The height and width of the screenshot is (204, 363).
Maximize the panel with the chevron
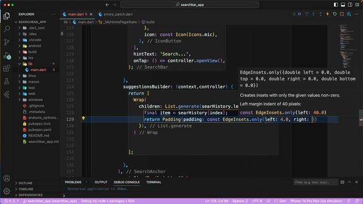point(349,182)
